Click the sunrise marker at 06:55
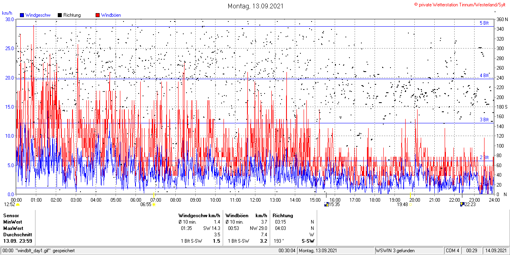Screen dimensions: 510x255 tap(154, 204)
